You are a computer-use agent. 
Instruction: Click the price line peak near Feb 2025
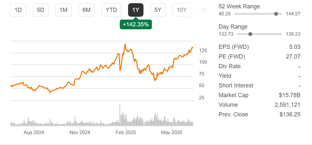click(x=125, y=44)
